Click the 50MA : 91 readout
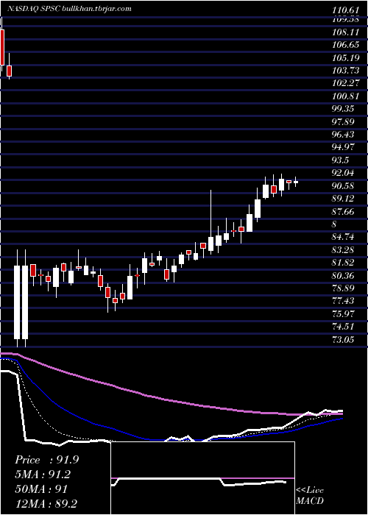The height and width of the screenshot is (515, 368). 41,489
